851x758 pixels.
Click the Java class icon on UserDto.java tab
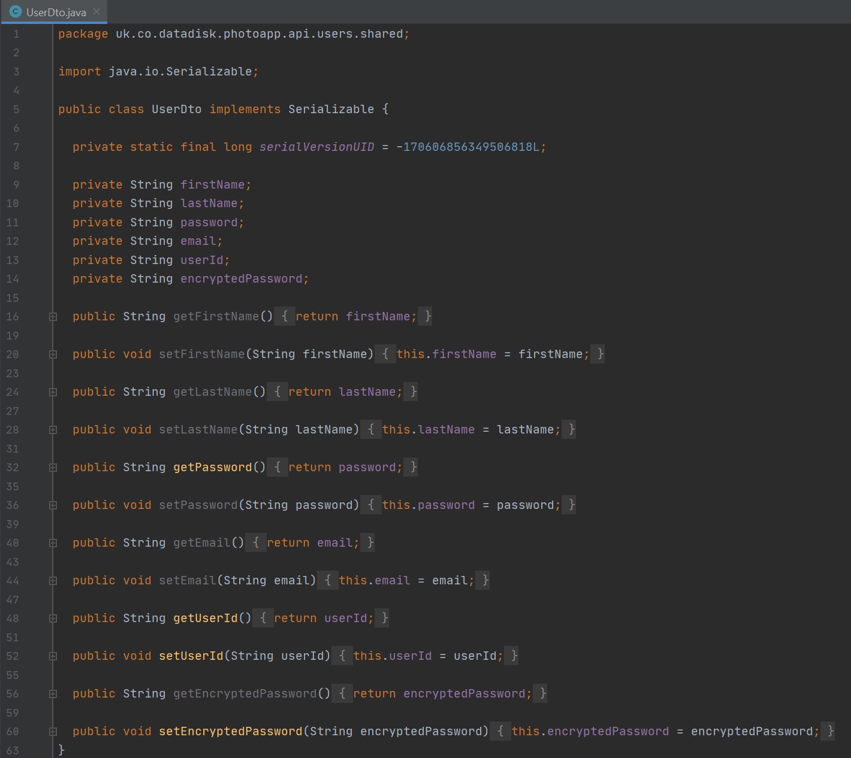(x=16, y=11)
